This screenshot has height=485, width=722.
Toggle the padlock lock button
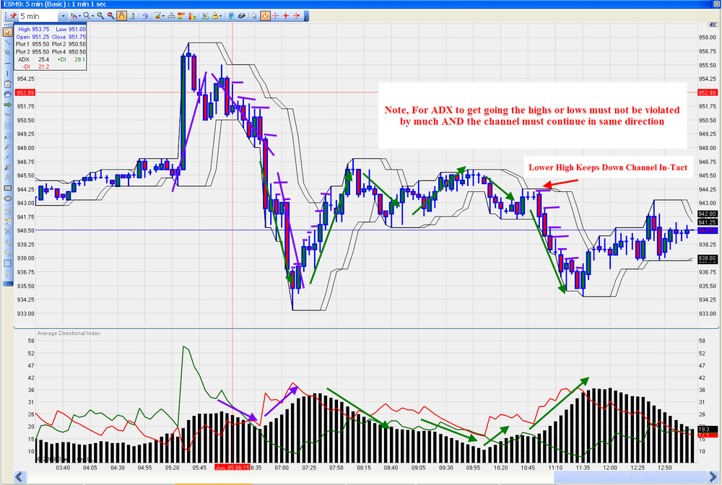pos(121,16)
